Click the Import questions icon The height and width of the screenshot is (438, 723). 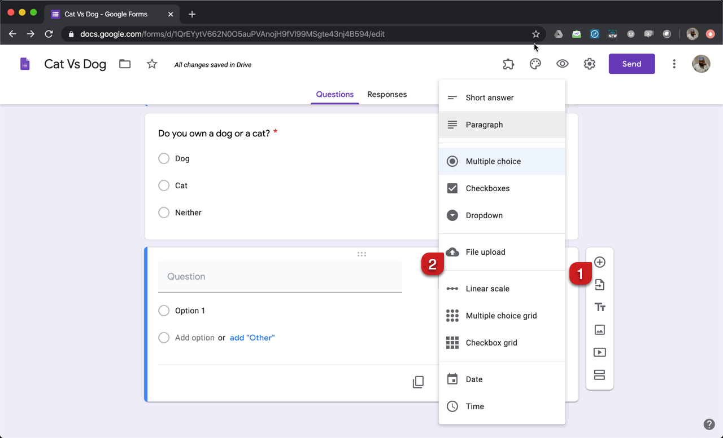[600, 285]
